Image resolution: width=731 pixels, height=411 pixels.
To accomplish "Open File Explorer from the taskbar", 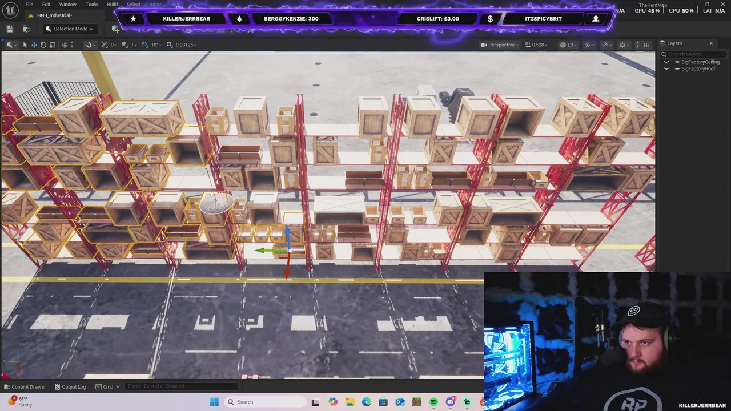I will tap(350, 402).
